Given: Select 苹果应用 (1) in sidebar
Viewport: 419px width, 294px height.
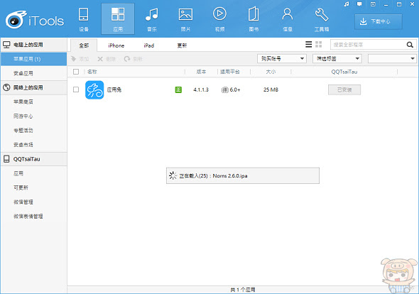Looking at the screenshot, I should pos(33,59).
